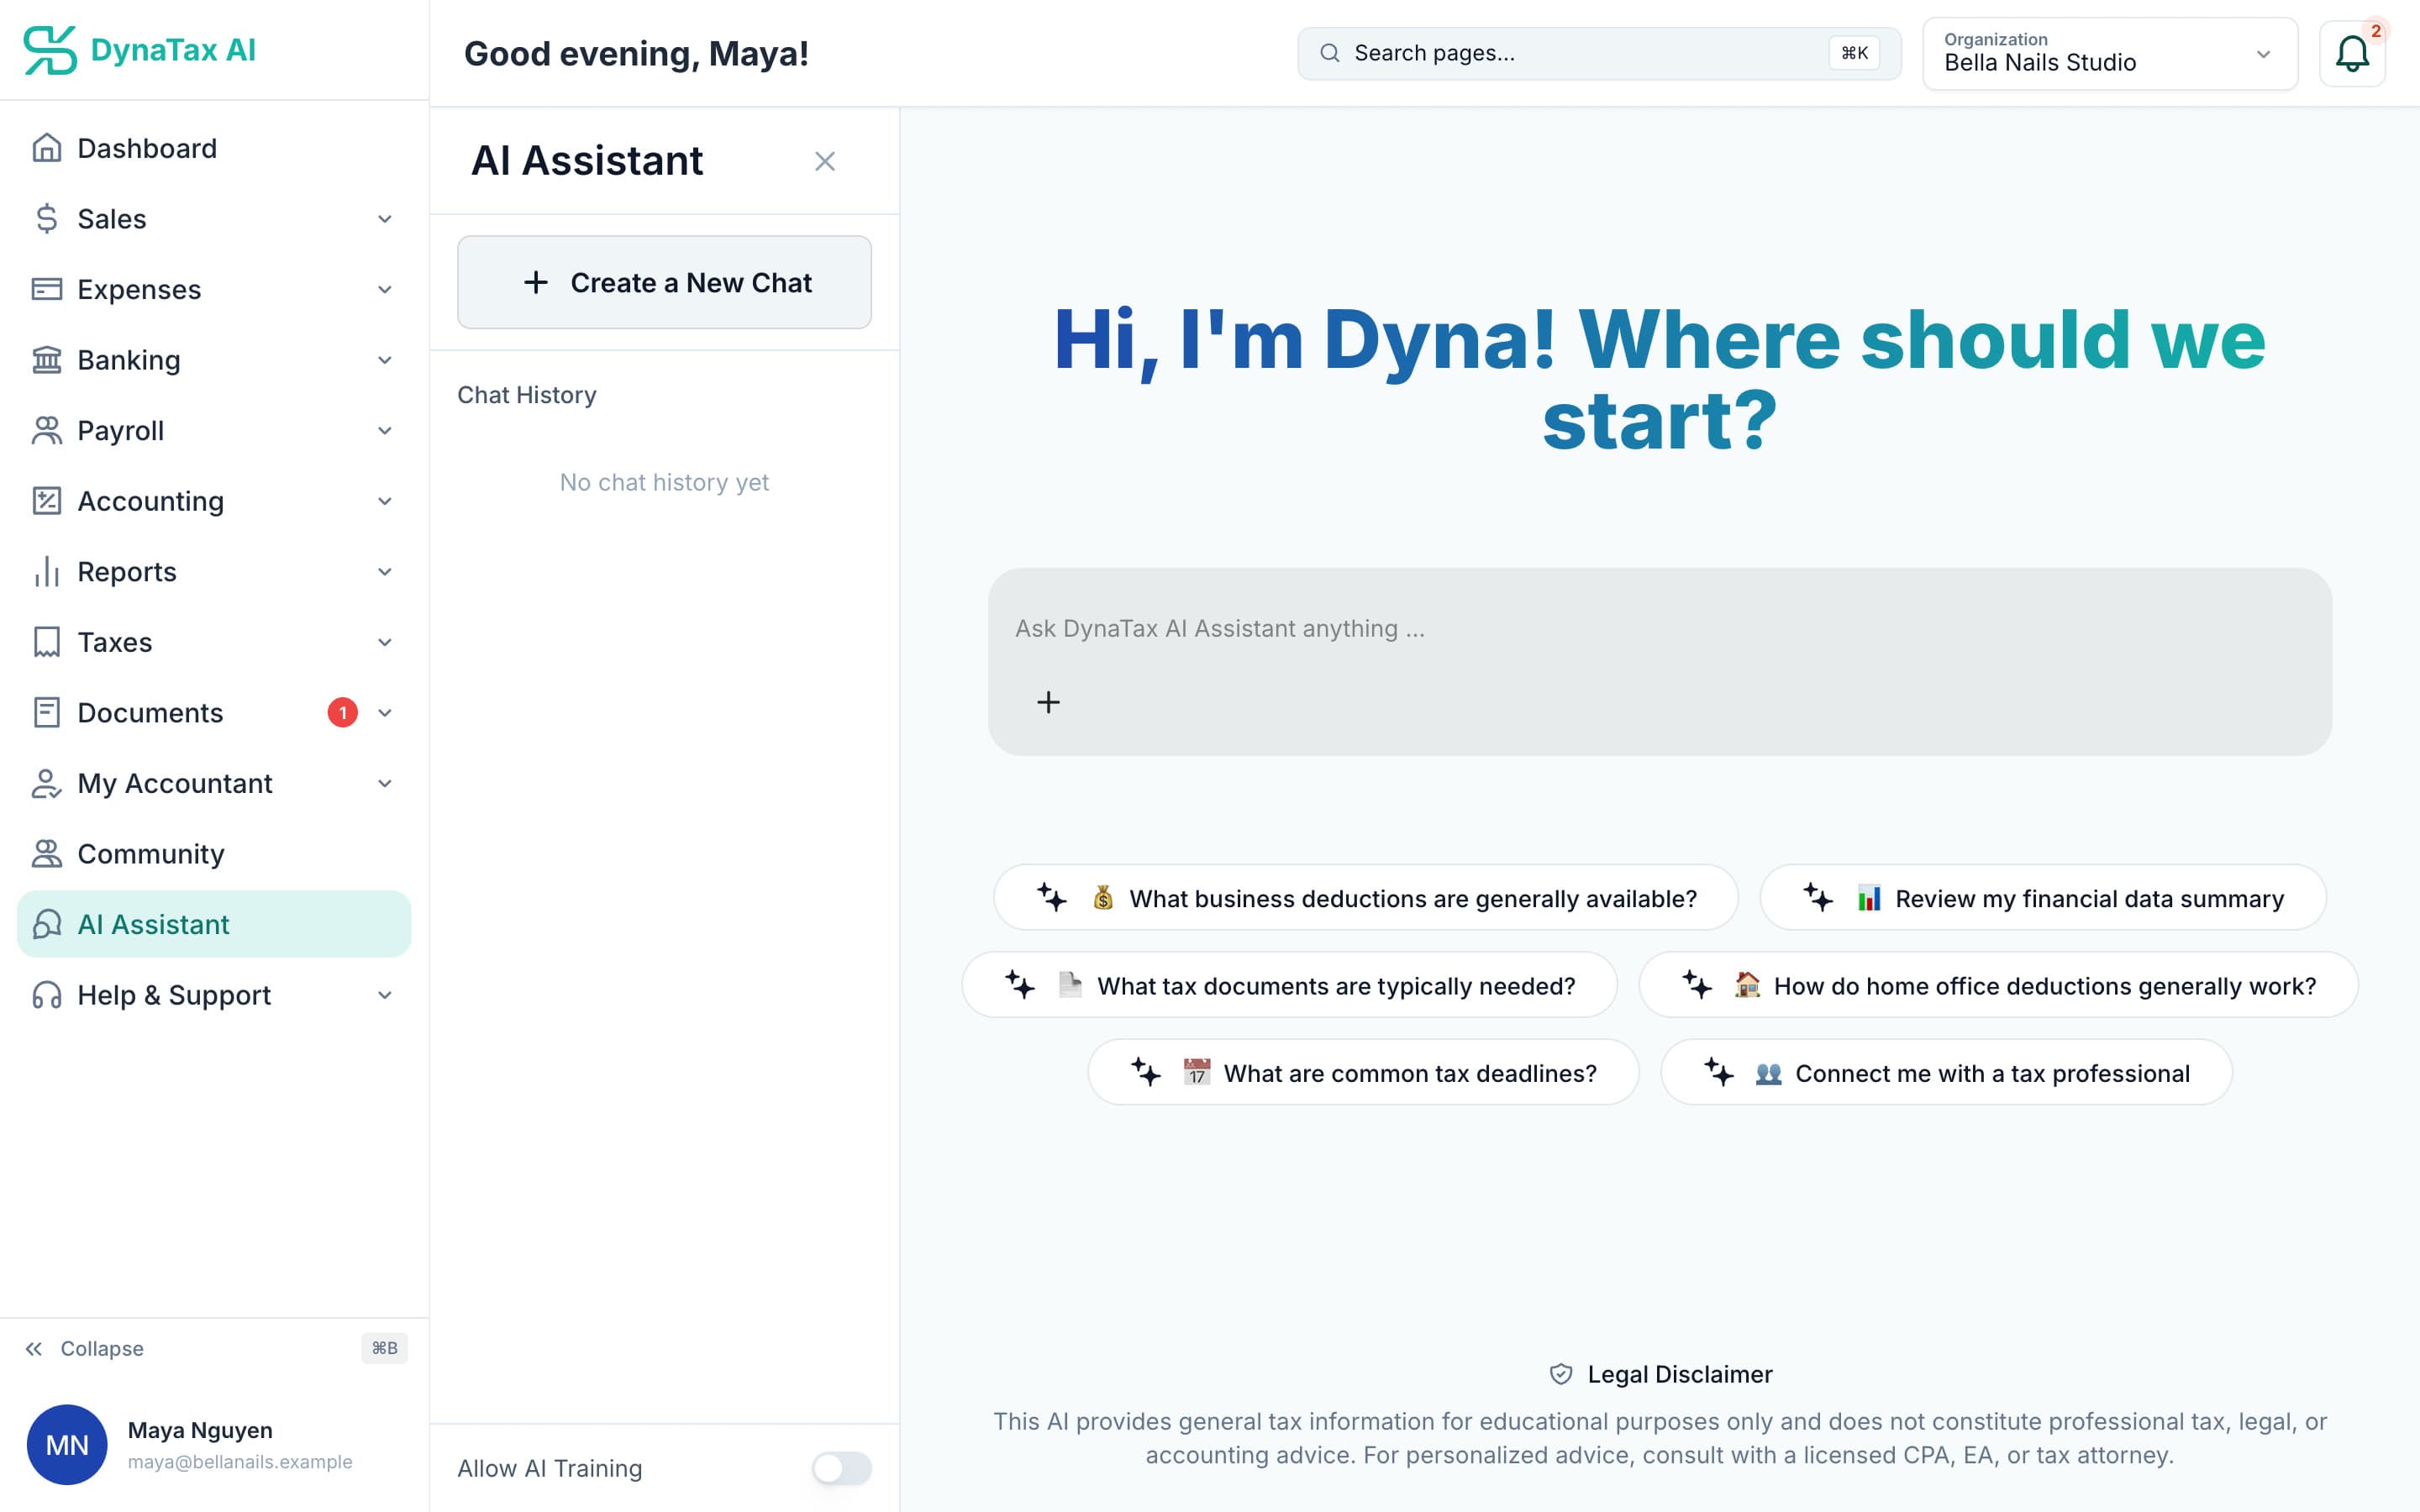This screenshot has height=1512, width=2420.
Task: Click the plus icon on Create a New Chat
Action: tap(536, 282)
